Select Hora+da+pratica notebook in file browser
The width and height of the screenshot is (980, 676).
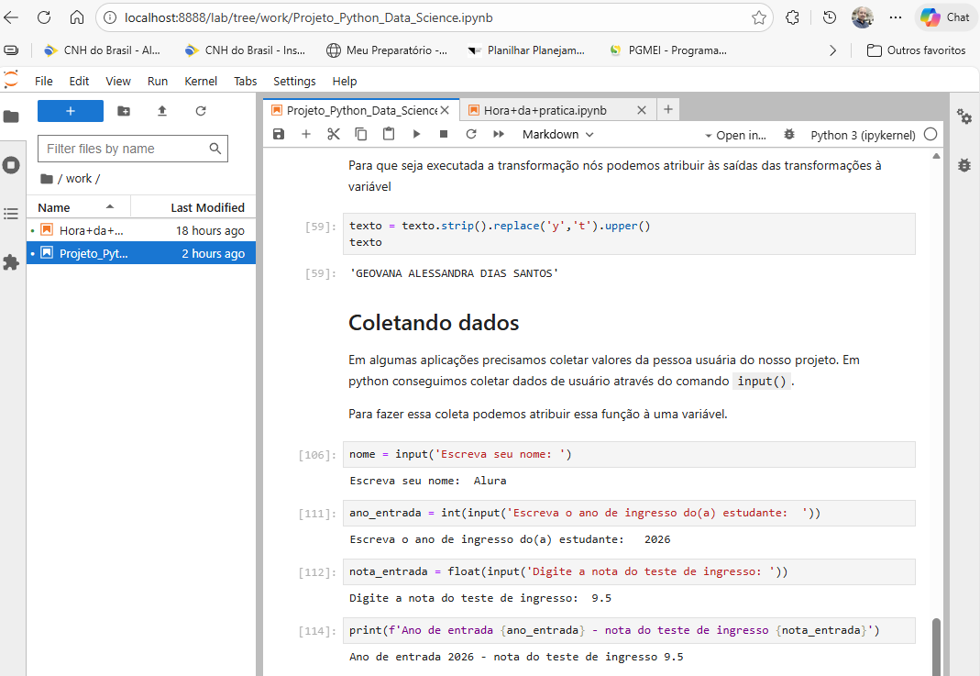click(91, 231)
